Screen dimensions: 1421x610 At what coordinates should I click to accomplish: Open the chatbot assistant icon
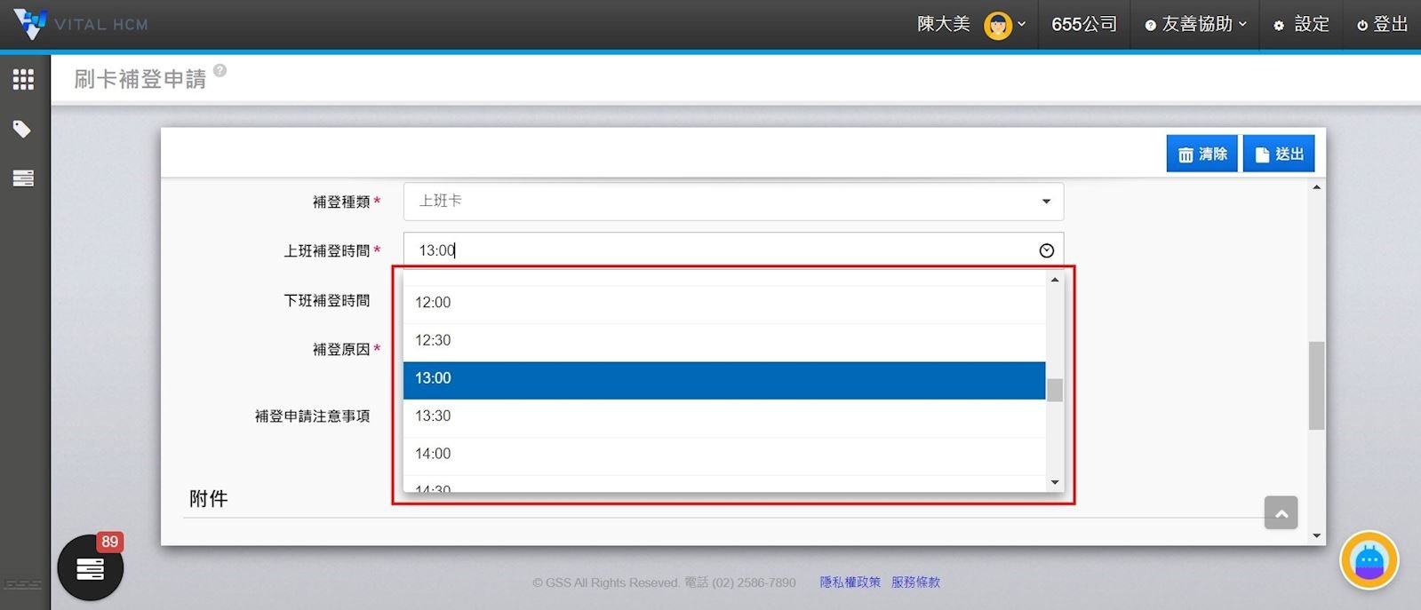pos(1369,560)
